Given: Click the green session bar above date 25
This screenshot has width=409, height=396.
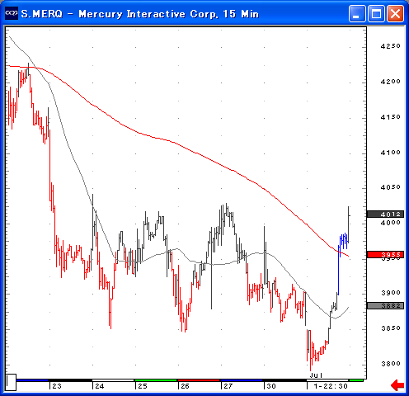Looking at the screenshot, I should [x=156, y=380].
